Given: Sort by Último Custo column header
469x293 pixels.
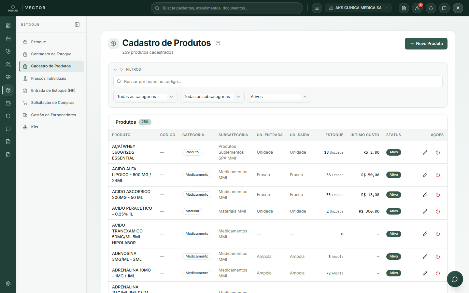Looking at the screenshot, I should pyautogui.click(x=365, y=135).
